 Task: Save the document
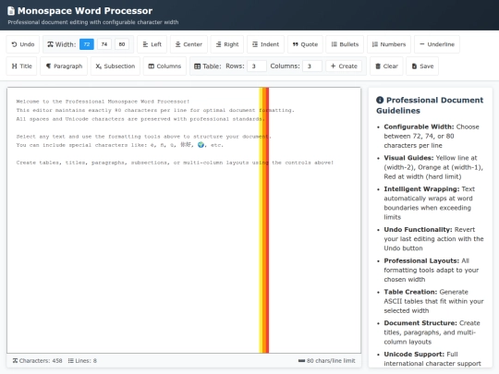tap(422, 66)
